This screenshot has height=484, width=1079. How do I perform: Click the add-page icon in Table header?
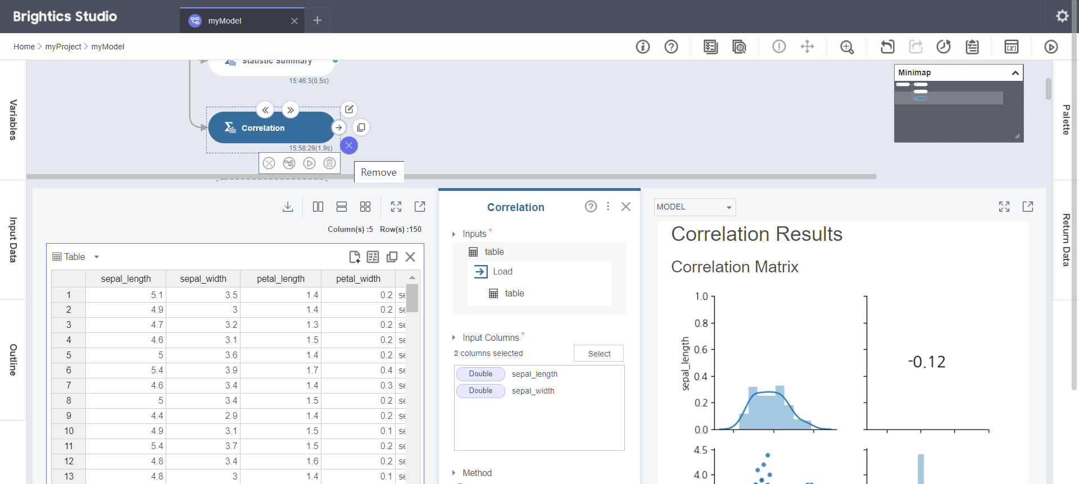(355, 257)
